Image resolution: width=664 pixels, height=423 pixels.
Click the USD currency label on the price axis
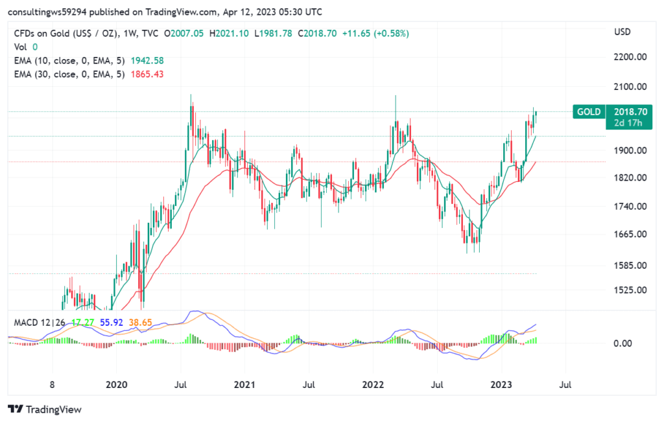coord(622,32)
